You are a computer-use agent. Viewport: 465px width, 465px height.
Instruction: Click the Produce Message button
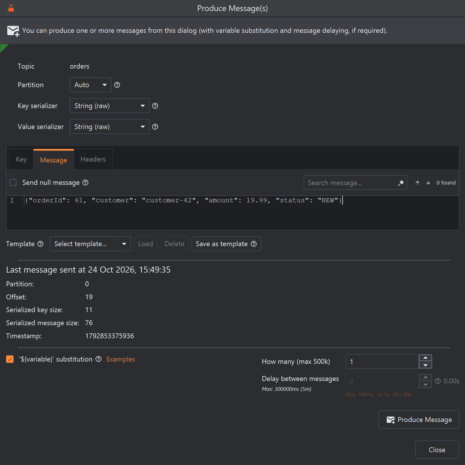click(419, 420)
